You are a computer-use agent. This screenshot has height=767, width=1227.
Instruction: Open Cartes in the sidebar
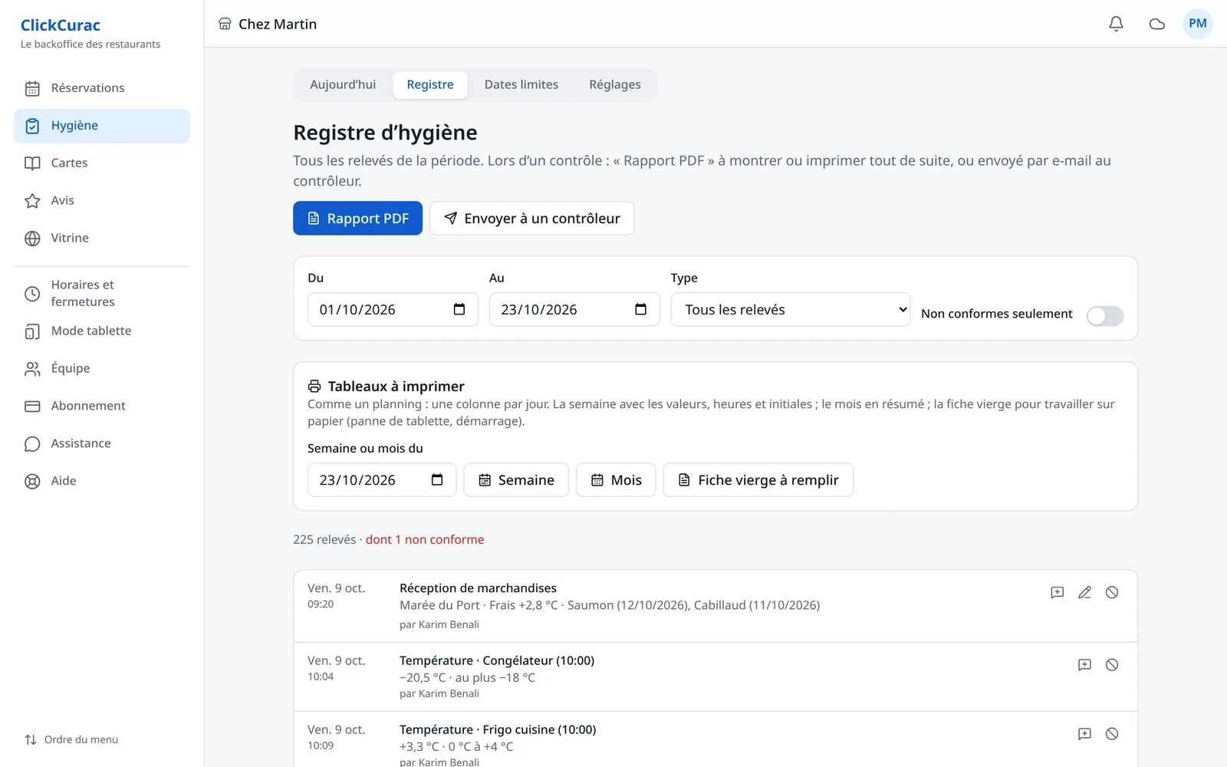[x=102, y=163]
